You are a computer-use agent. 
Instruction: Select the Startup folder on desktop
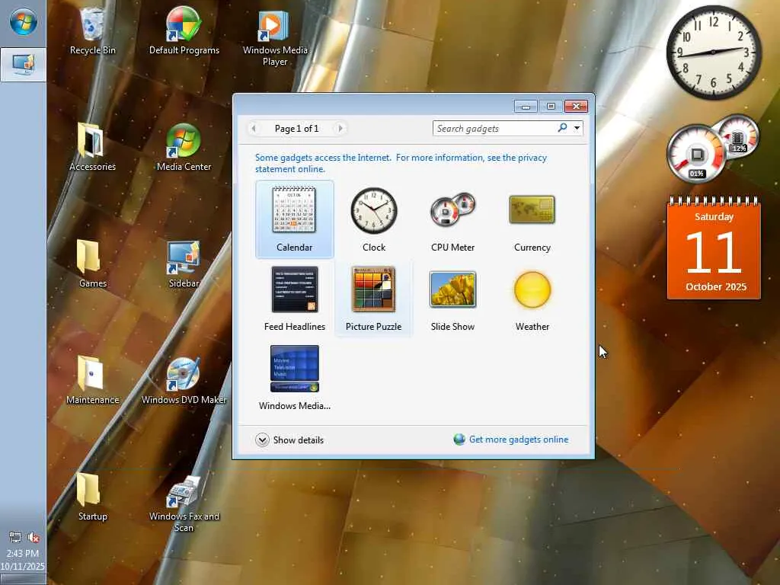tap(92, 497)
